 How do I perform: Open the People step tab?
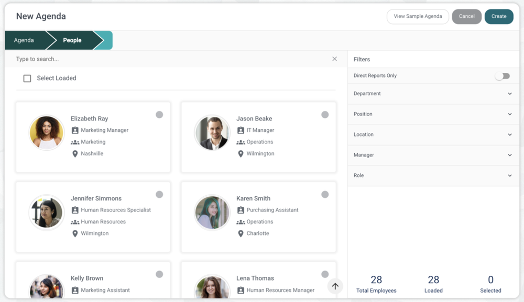[x=72, y=40]
